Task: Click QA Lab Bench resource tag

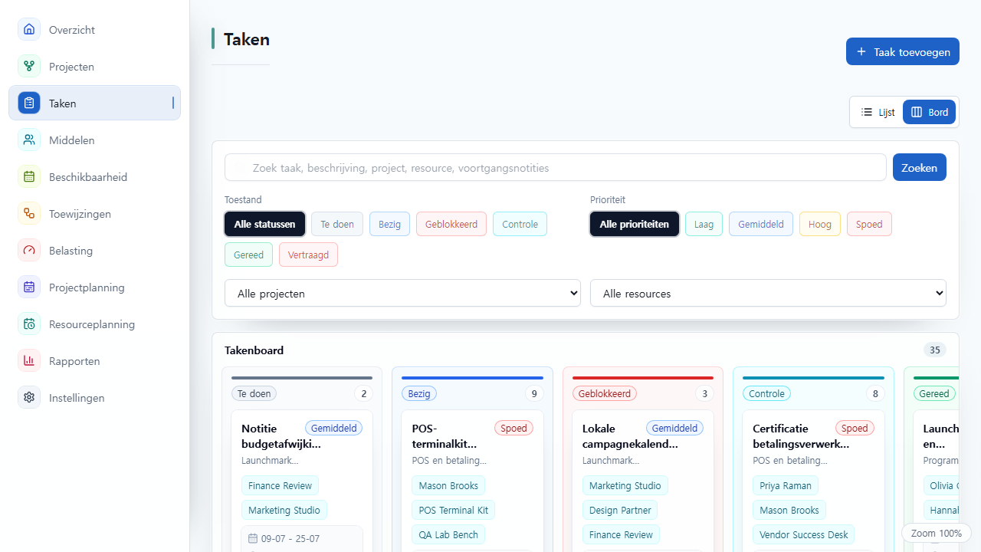Action: point(448,534)
